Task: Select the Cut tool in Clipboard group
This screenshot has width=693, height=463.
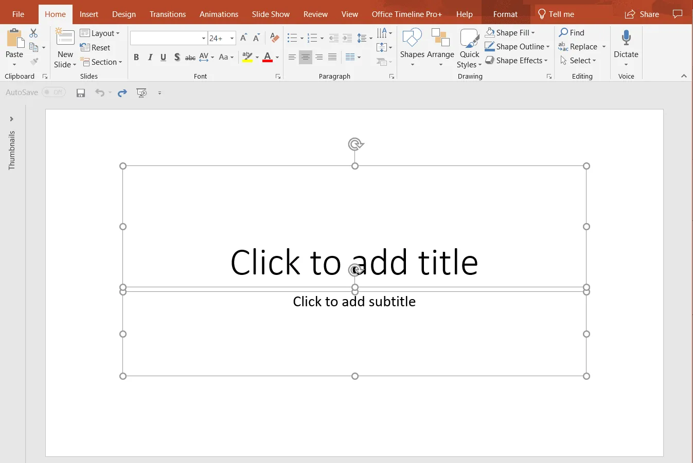Action: 34,32
